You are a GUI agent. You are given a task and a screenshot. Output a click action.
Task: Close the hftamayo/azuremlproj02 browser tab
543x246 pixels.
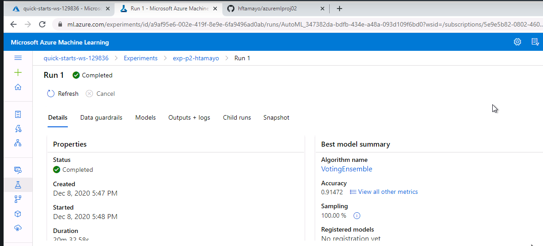click(x=322, y=9)
